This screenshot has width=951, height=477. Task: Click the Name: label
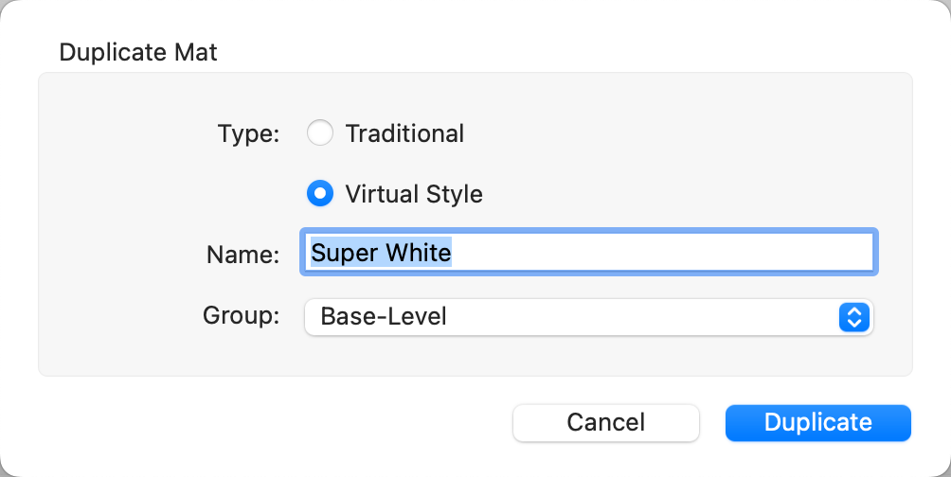click(x=242, y=254)
